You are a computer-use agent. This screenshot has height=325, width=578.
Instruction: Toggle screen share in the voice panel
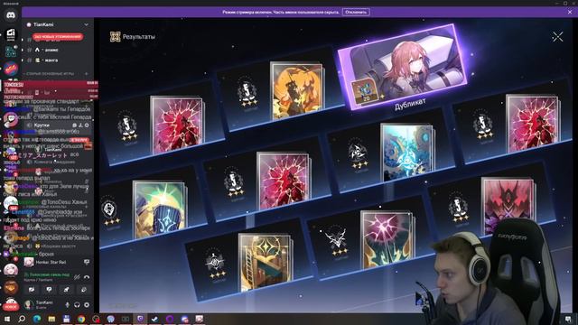pyautogui.click(x=49, y=290)
